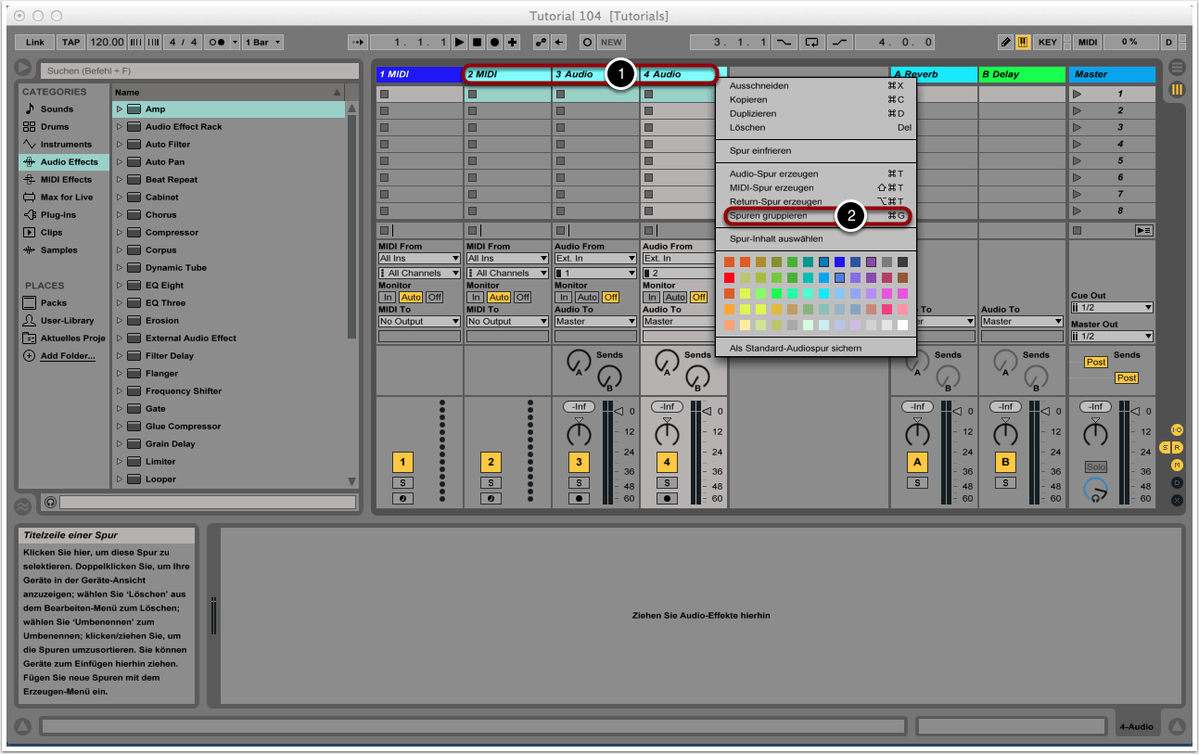
Task: Toggle the draw mode pencil icon
Action: click(x=1006, y=43)
